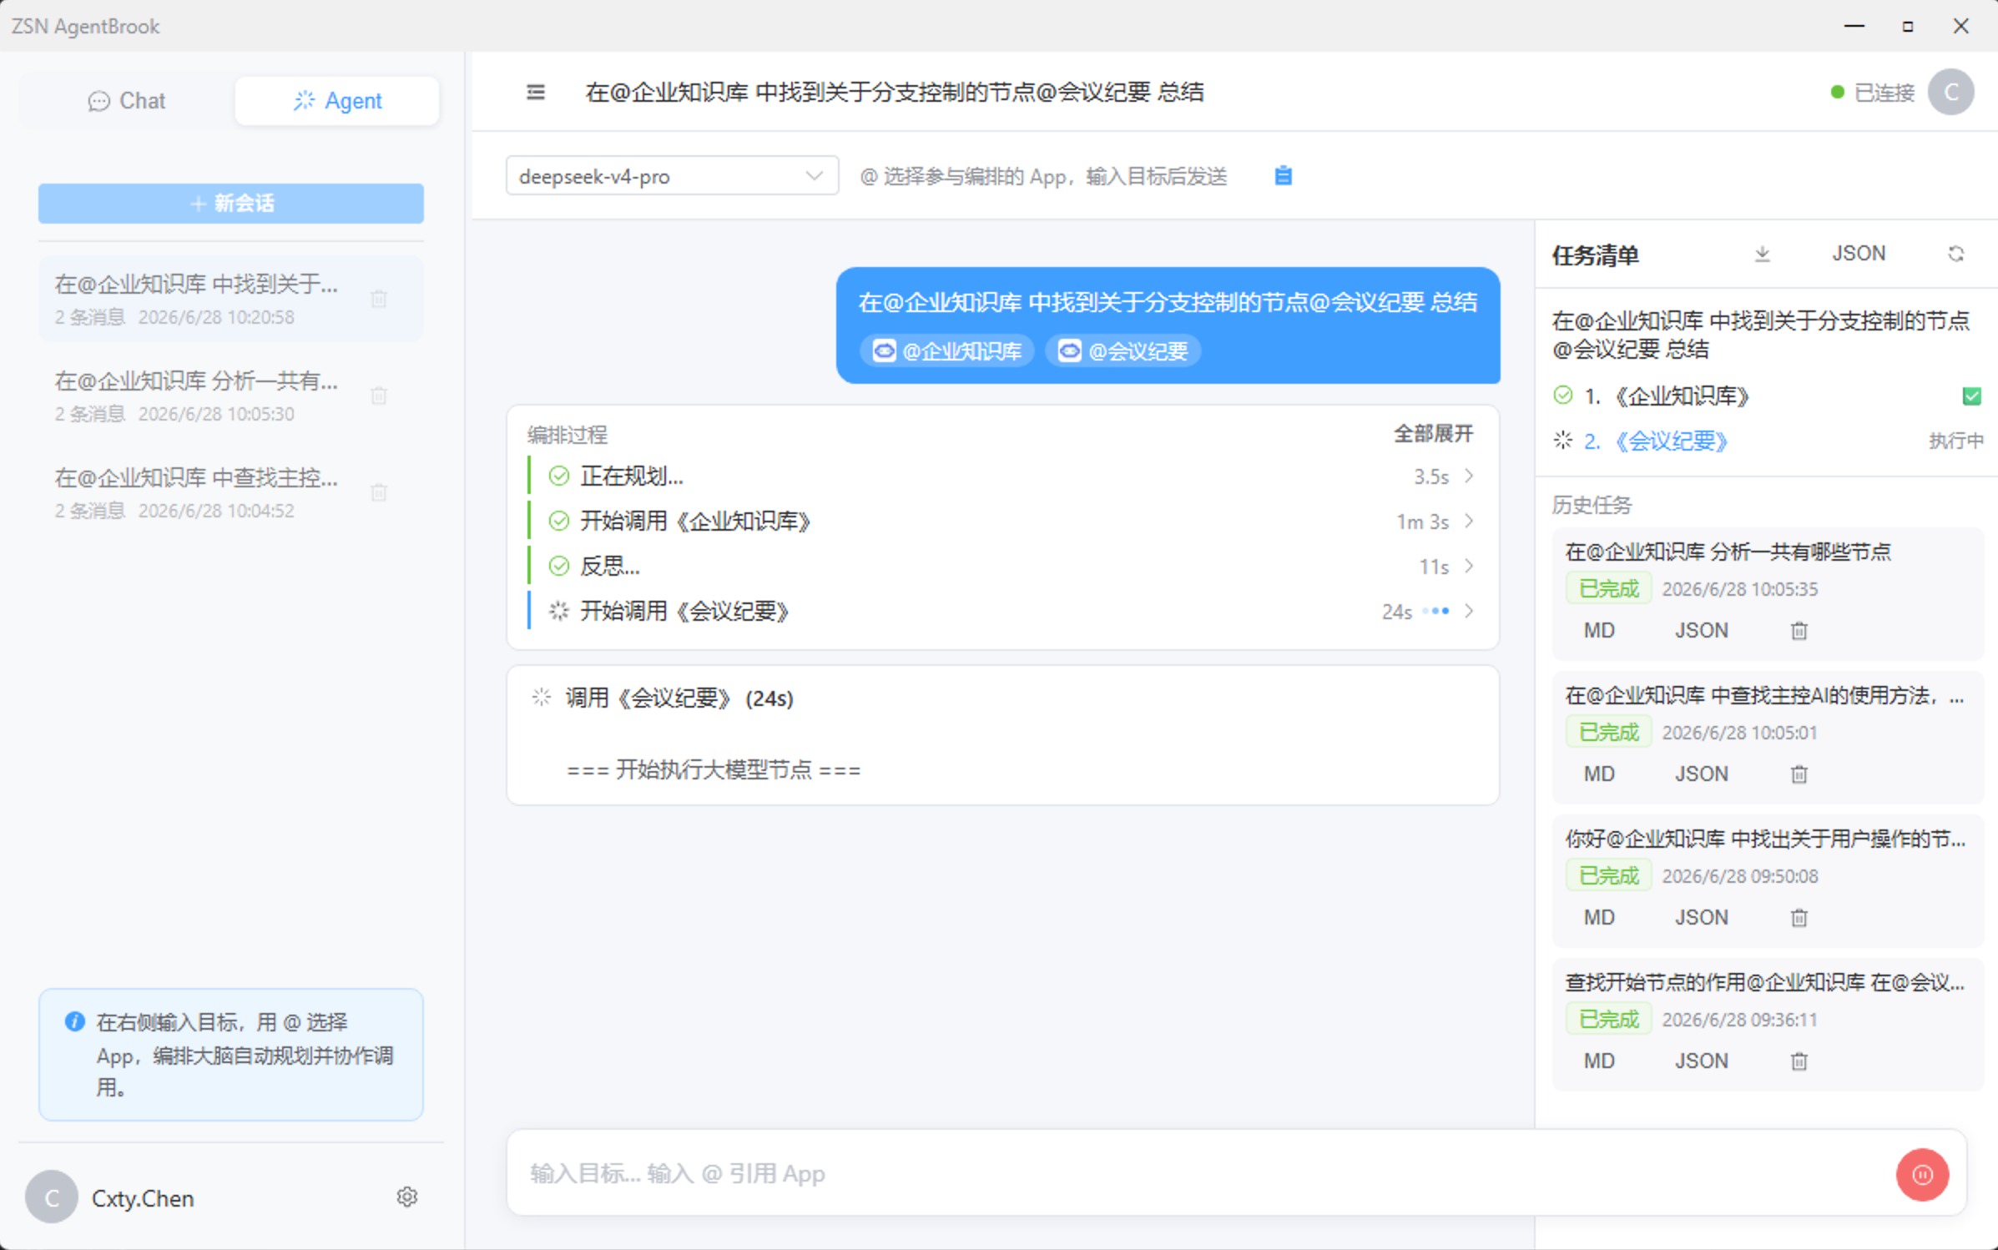Open conversation 在@企业知识库 中查找主控...

coord(231,492)
